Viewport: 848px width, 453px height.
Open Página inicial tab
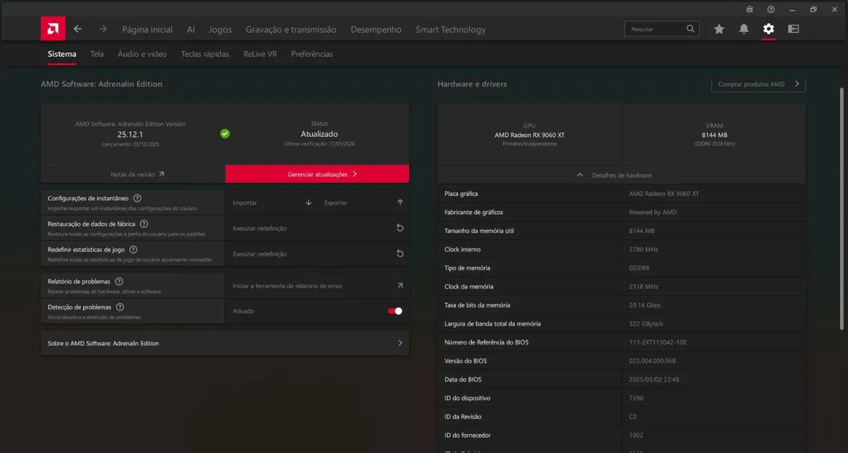coord(147,29)
